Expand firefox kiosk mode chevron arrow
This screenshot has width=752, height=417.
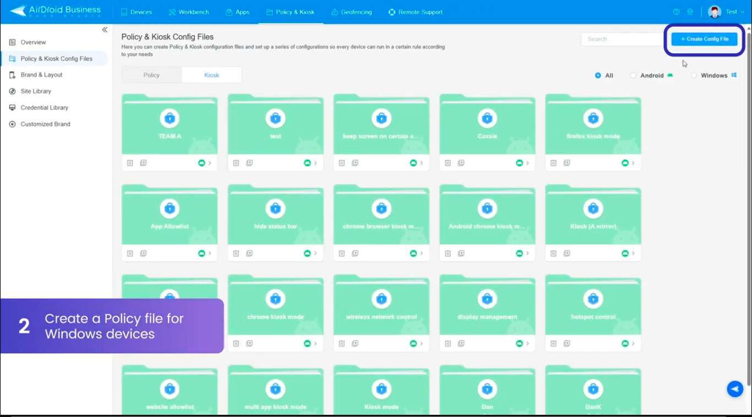point(633,163)
